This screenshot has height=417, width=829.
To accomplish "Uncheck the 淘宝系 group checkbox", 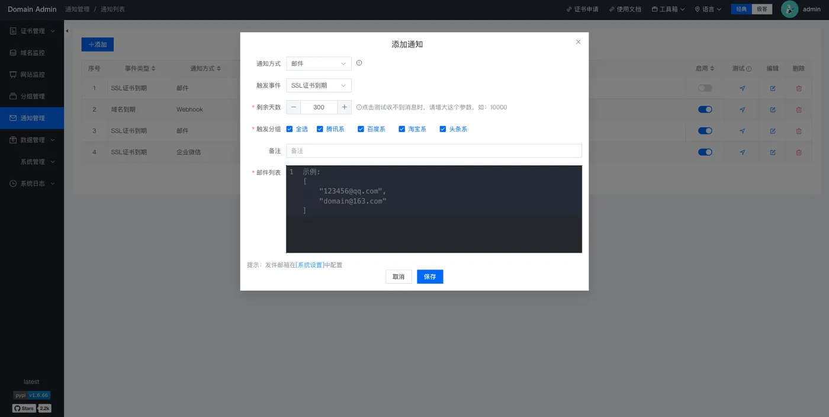I will point(401,129).
